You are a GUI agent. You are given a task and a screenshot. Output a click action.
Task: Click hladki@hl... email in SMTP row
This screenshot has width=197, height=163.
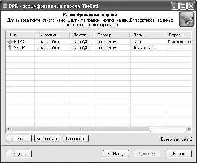tap(82, 48)
